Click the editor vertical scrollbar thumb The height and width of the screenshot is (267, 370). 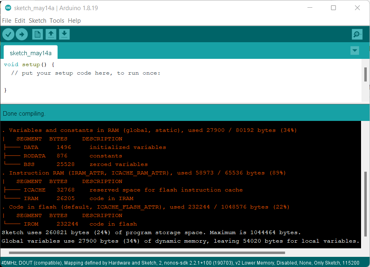(366, 74)
